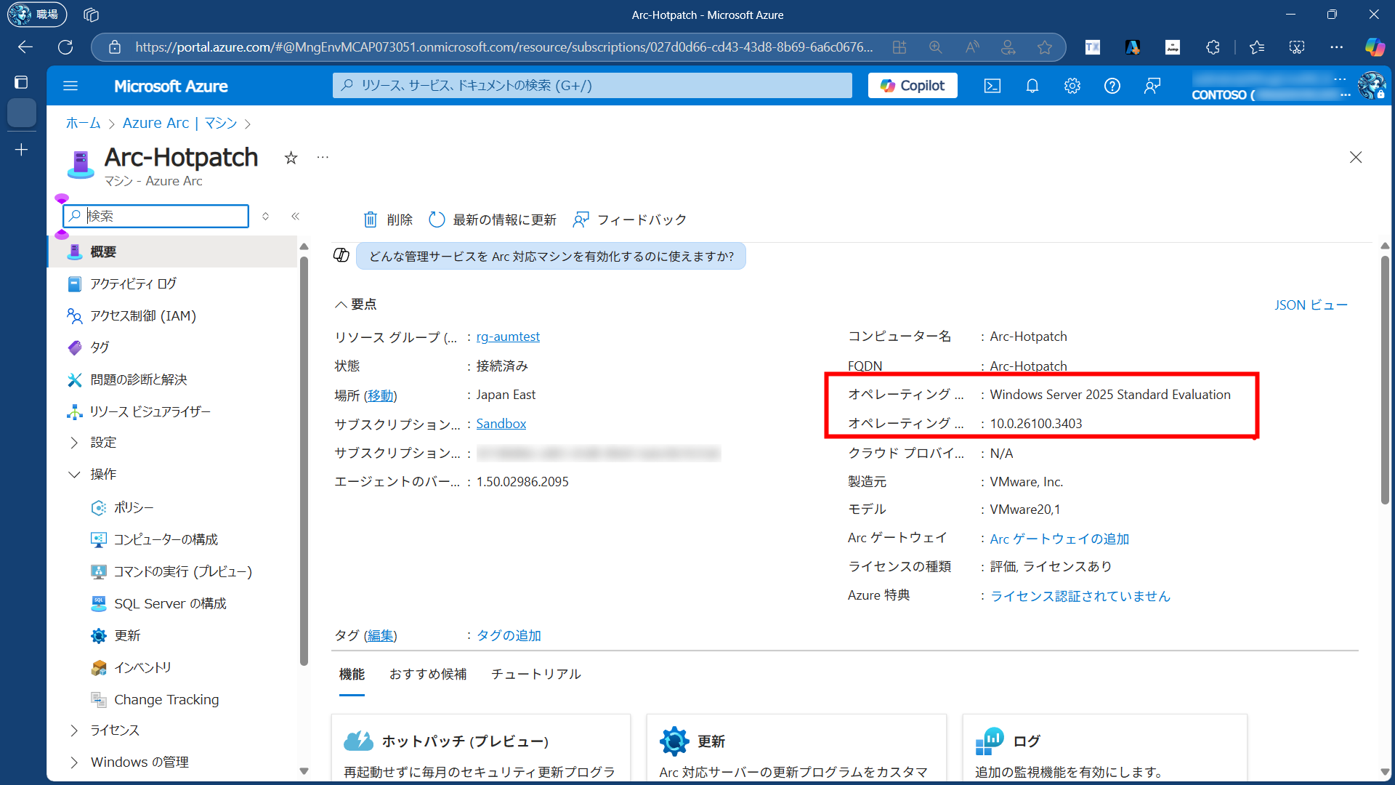
Task: Open the Copilot button
Action: click(x=913, y=86)
